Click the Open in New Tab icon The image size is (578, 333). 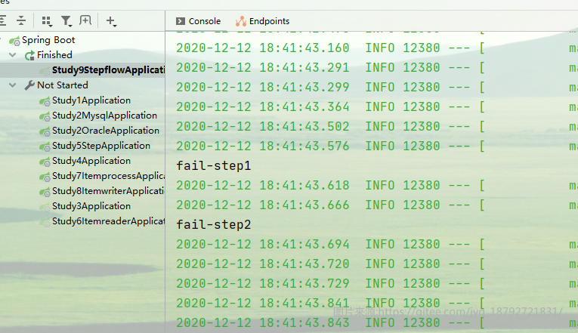(x=85, y=20)
